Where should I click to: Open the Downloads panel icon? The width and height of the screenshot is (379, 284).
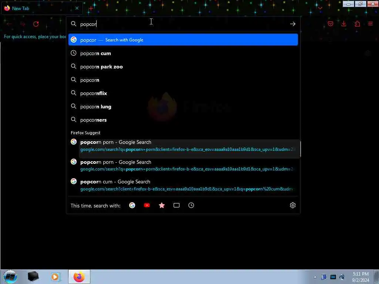(x=344, y=24)
